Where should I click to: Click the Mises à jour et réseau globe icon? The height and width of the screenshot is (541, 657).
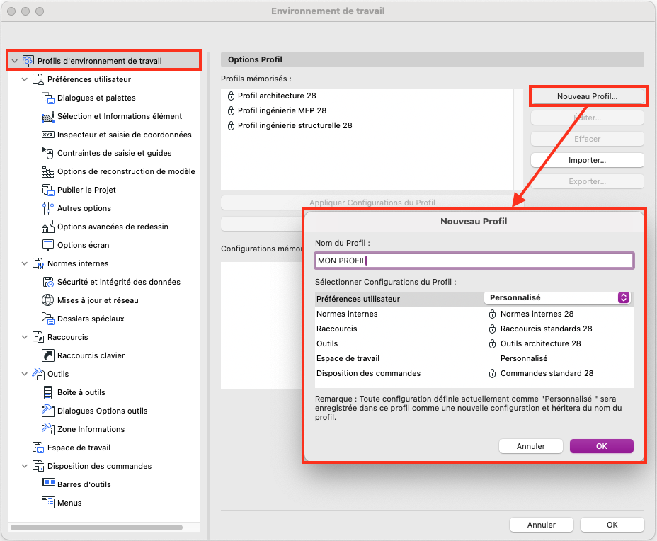point(47,300)
